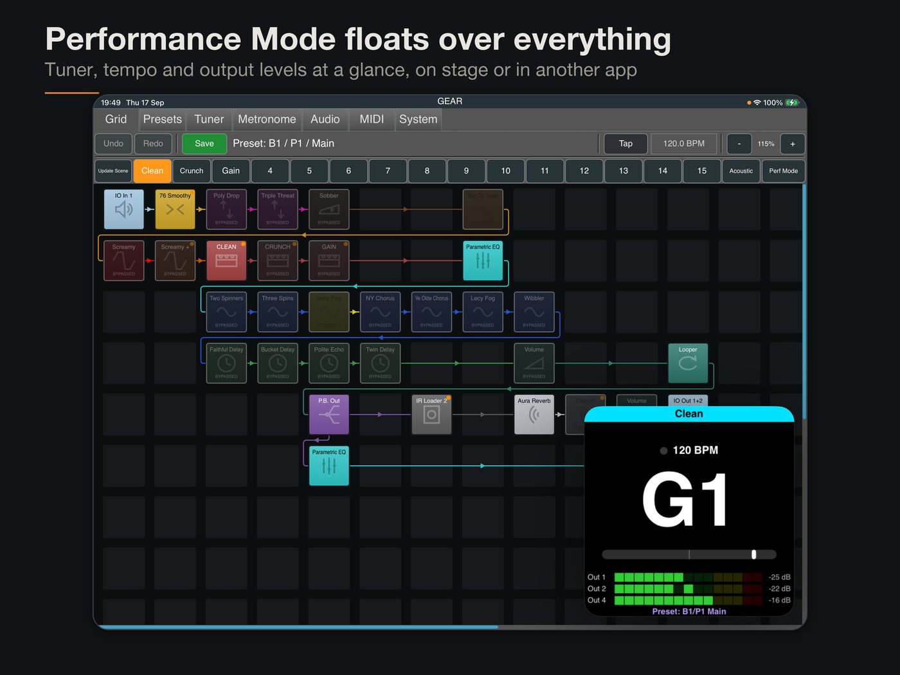Open the IR Loader 2 block
Viewport: 900px width, 675px height.
pyautogui.click(x=431, y=415)
